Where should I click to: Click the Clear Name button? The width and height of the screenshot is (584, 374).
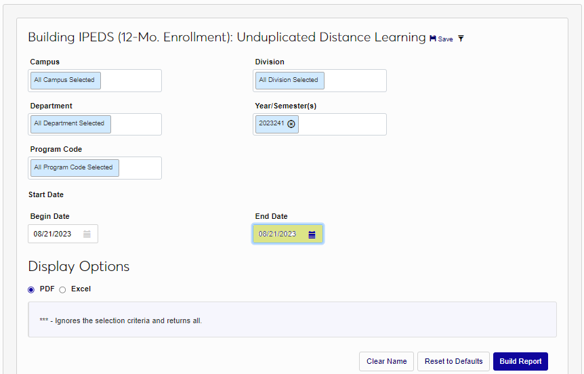pos(387,361)
